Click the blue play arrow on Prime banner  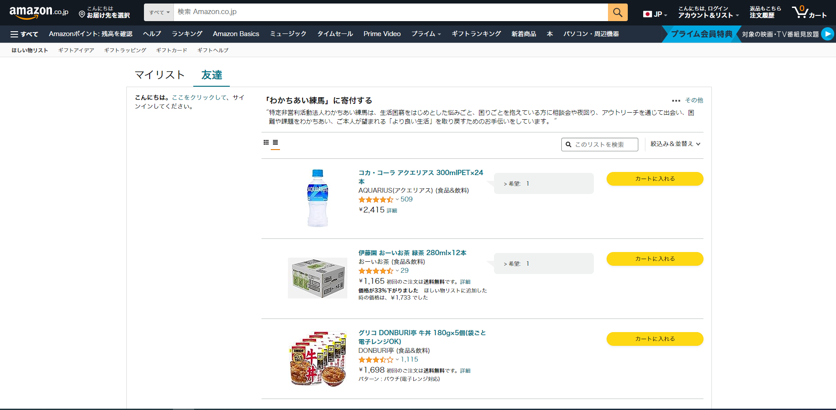827,34
